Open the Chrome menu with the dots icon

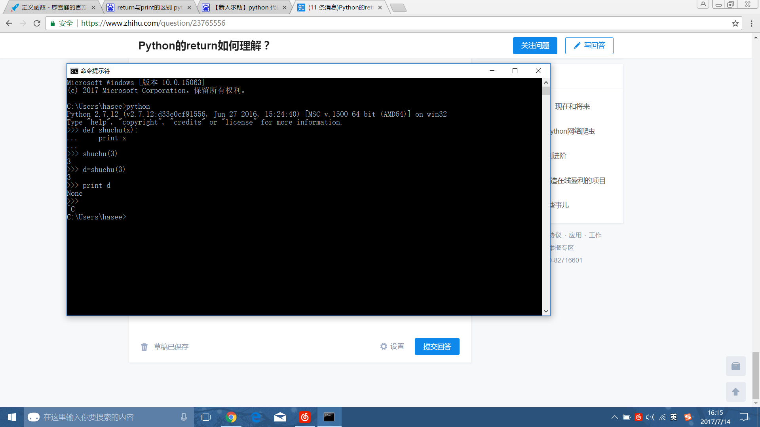[751, 23]
